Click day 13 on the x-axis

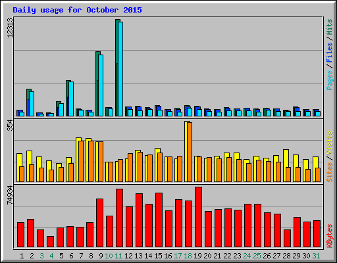tap(138, 256)
